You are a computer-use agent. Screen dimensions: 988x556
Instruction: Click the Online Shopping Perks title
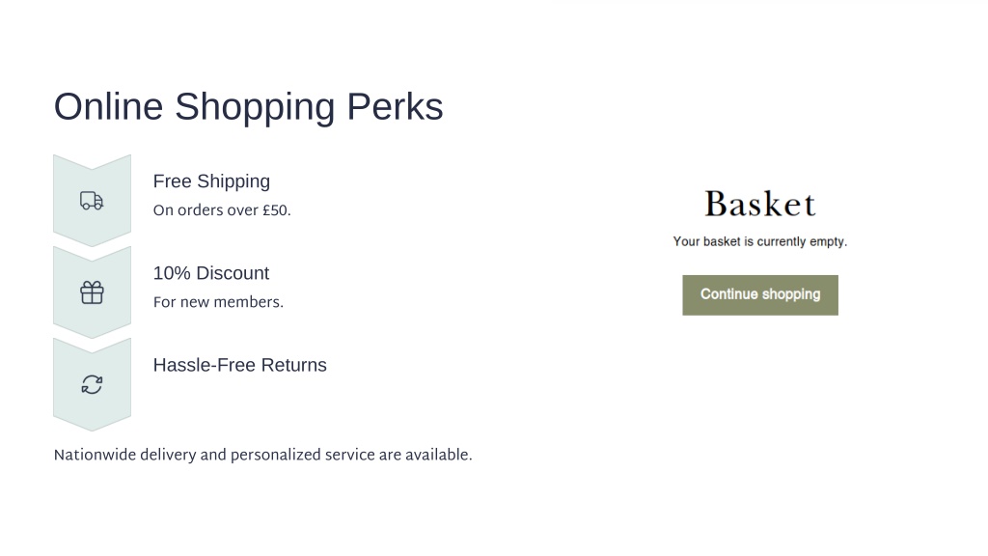248,106
